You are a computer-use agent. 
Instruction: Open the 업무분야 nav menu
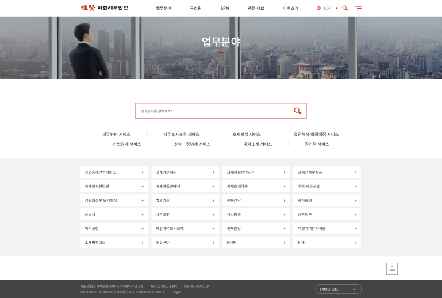coord(164,8)
